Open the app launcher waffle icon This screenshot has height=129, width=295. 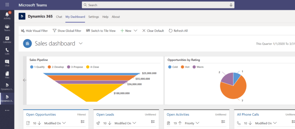(7, 5)
